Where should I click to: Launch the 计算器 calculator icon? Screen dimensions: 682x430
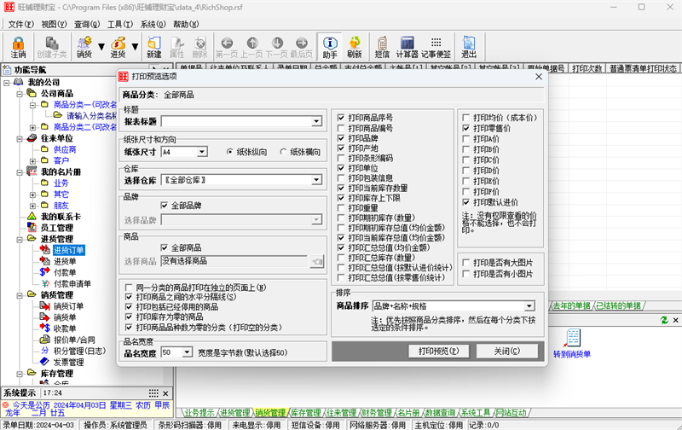coord(407,47)
